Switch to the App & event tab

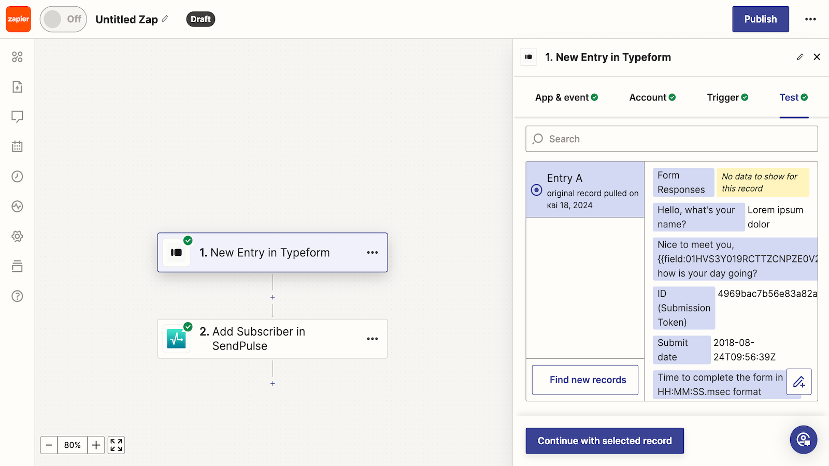point(566,97)
